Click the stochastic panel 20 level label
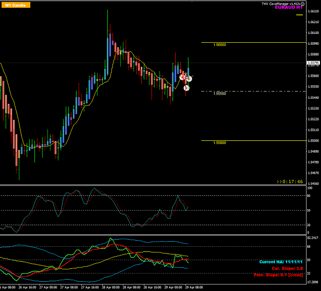 [x=309, y=225]
